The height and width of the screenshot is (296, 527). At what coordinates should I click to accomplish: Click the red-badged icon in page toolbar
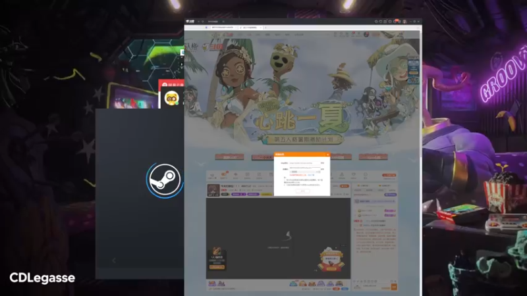pos(224,174)
